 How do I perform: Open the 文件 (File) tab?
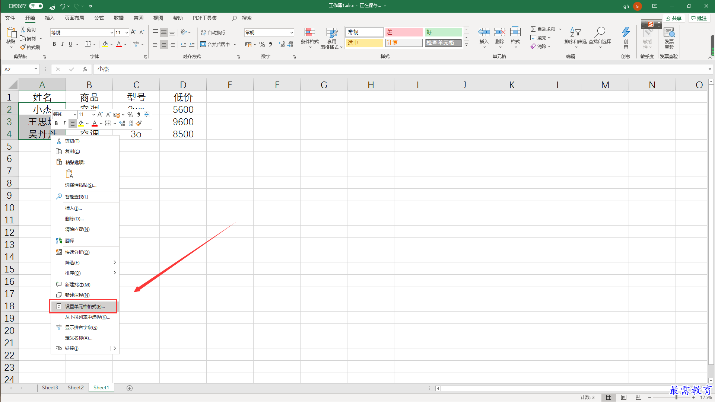click(10, 18)
